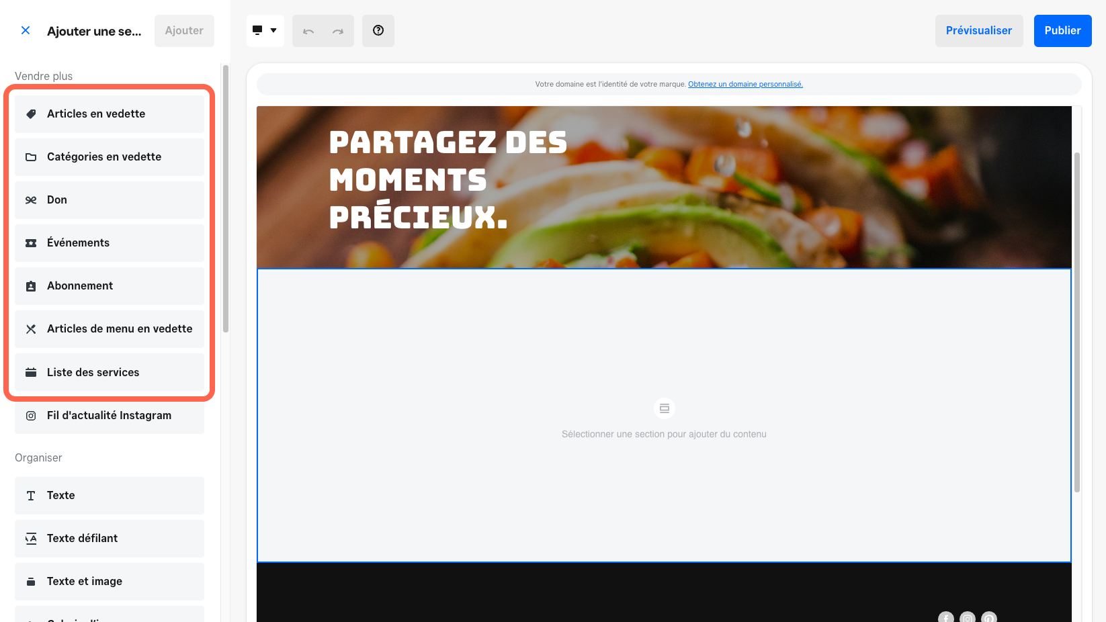Click the Organiser heading
Viewport: 1106px width, 622px height.
point(38,458)
